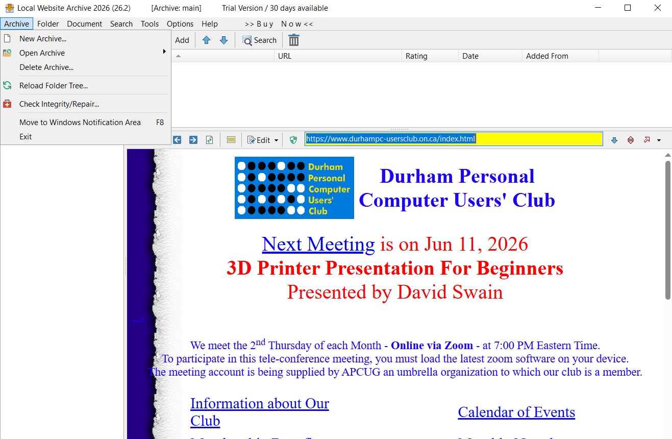Image resolution: width=672 pixels, height=439 pixels.
Task: Click the app icon in title bar
Action: pyautogui.click(x=9, y=8)
